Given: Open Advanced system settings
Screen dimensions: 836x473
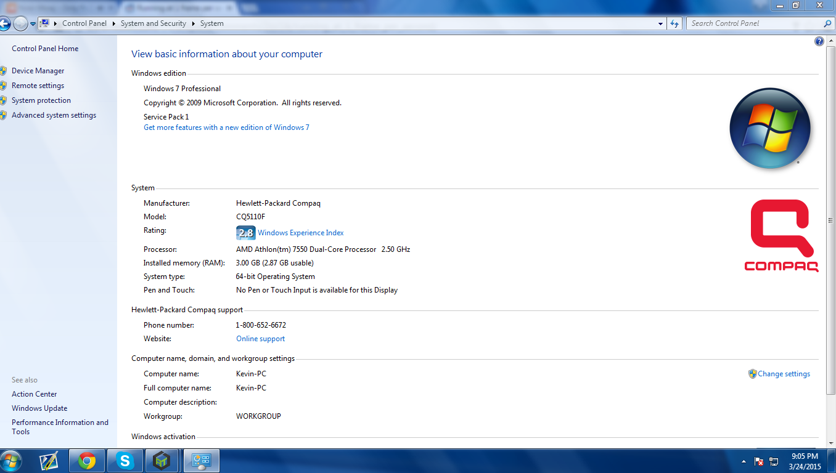Looking at the screenshot, I should click(54, 115).
